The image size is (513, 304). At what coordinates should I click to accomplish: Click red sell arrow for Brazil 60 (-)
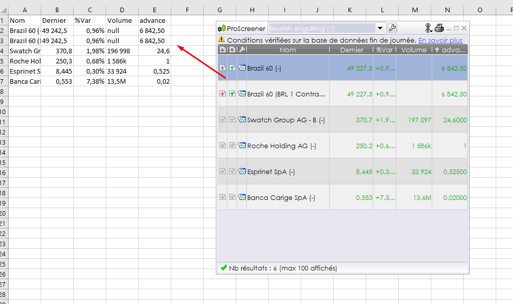[x=222, y=67]
